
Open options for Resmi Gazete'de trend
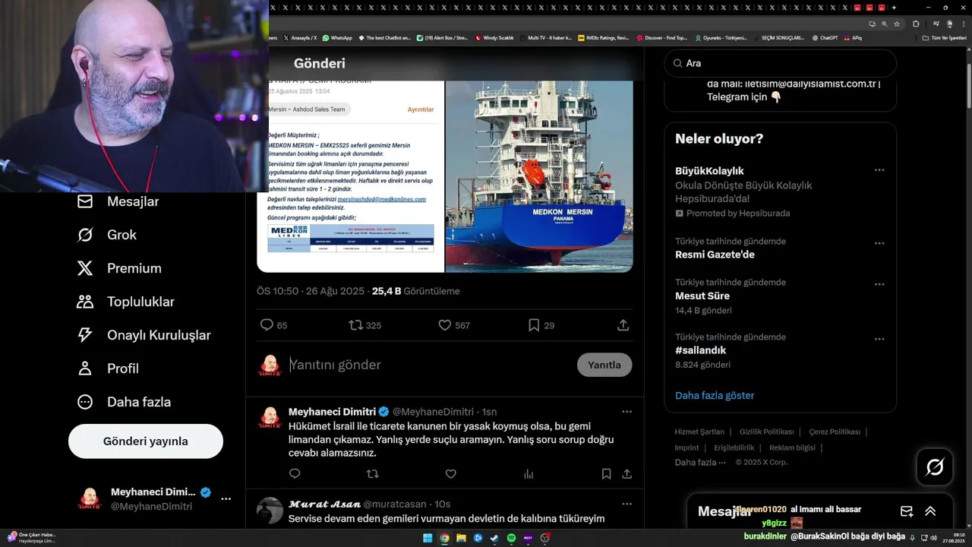pyautogui.click(x=879, y=243)
